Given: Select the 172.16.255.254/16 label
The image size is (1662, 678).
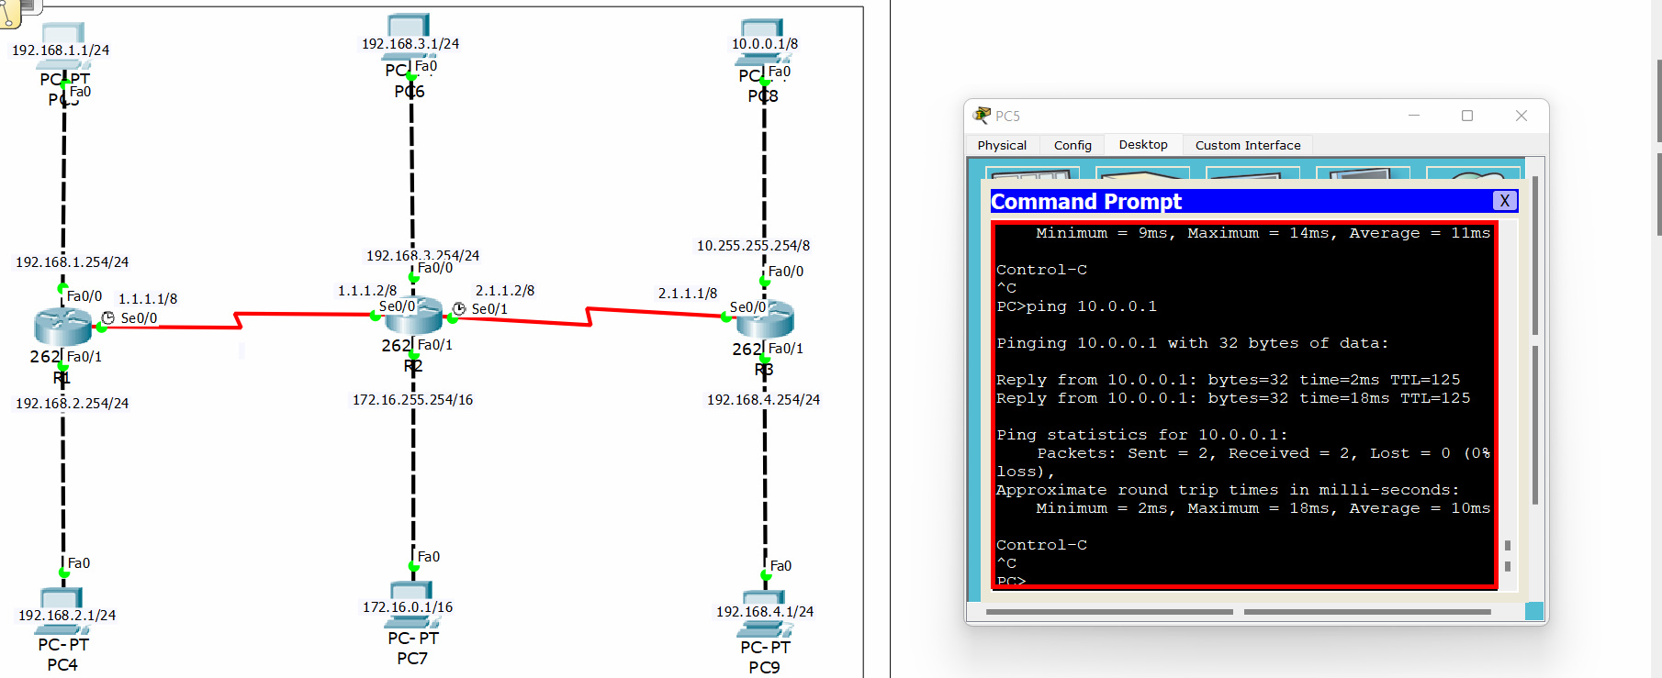Looking at the screenshot, I should pos(412,400).
